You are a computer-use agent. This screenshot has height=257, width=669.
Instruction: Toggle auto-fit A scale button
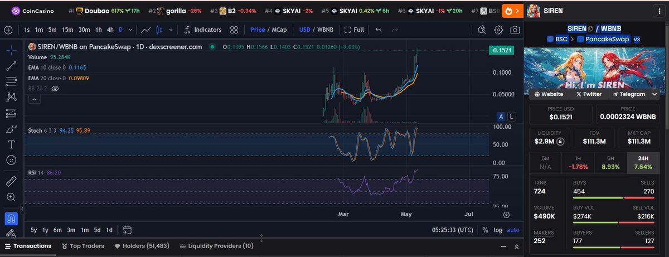pyautogui.click(x=501, y=117)
